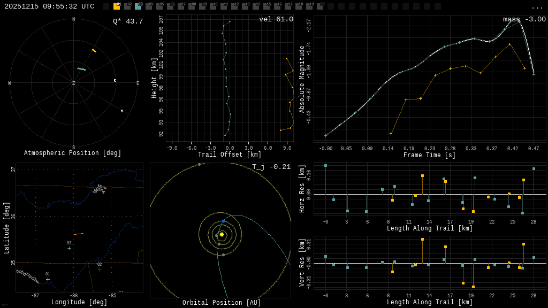The height and width of the screenshot is (308, 548).
Task: Click the yellow trail in atmospheric polar plot
Action: pos(94,51)
